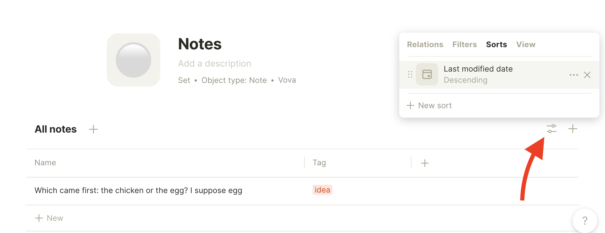Open the View tab

tap(526, 44)
